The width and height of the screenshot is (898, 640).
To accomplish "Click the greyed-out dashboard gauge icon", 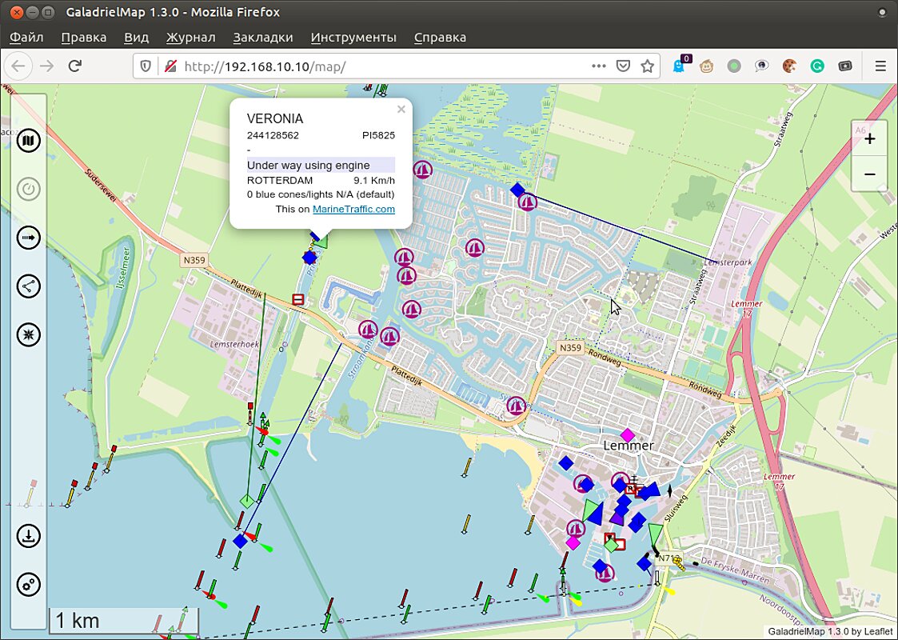I will click(29, 190).
